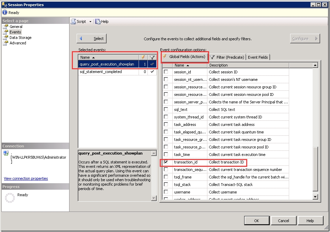Enable the system_thread_id checkbox
This screenshot has width=330, height=232.
pos(166,117)
